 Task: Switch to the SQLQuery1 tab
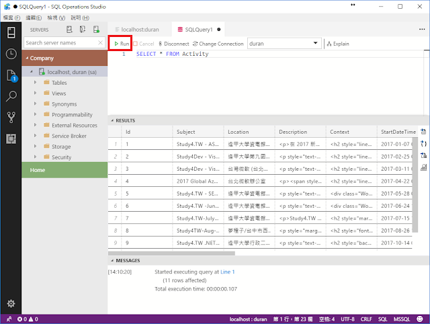point(199,30)
